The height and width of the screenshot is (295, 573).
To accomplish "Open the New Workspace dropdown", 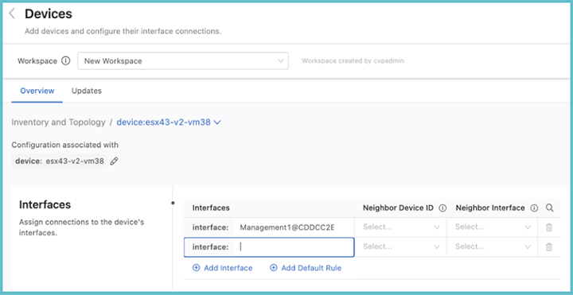I will click(x=183, y=61).
